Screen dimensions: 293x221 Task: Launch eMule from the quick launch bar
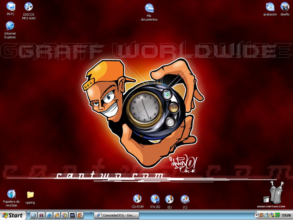tap(80, 215)
